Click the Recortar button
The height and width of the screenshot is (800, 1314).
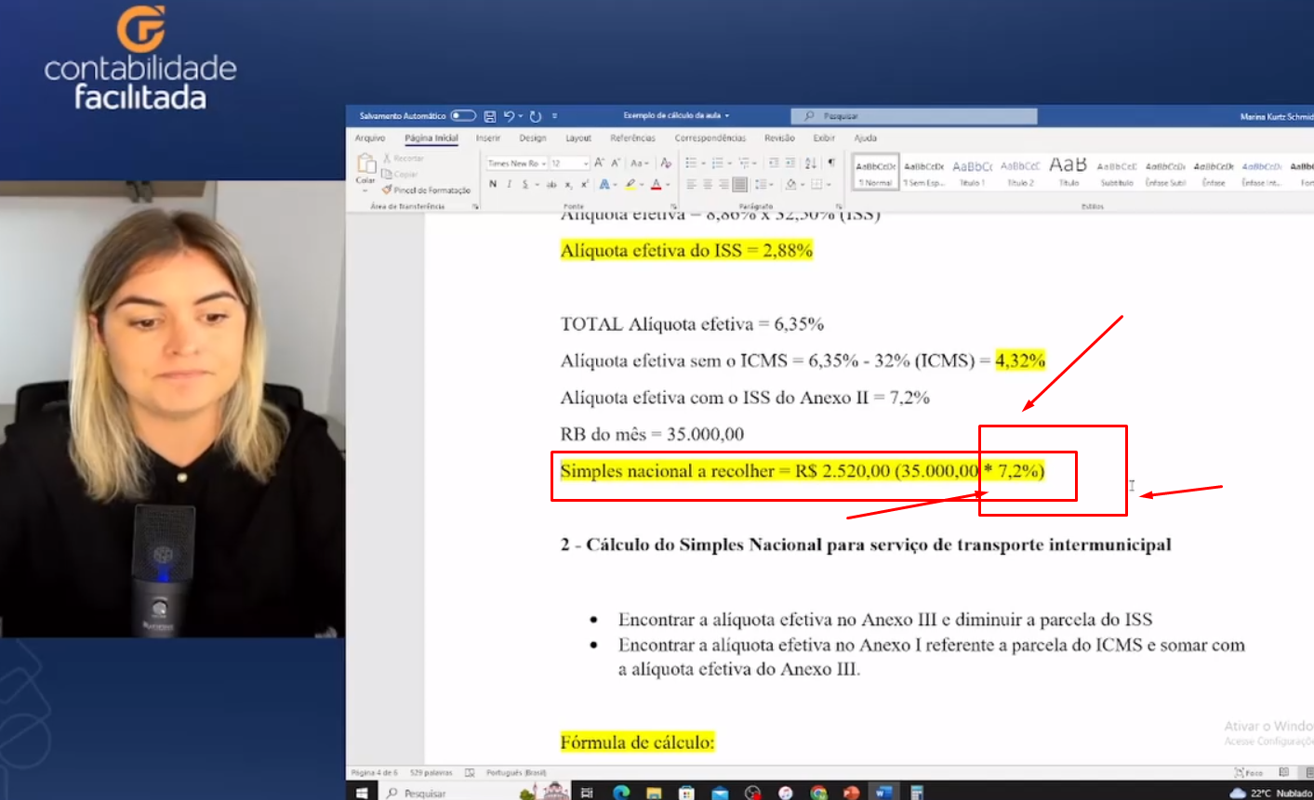pos(404,159)
